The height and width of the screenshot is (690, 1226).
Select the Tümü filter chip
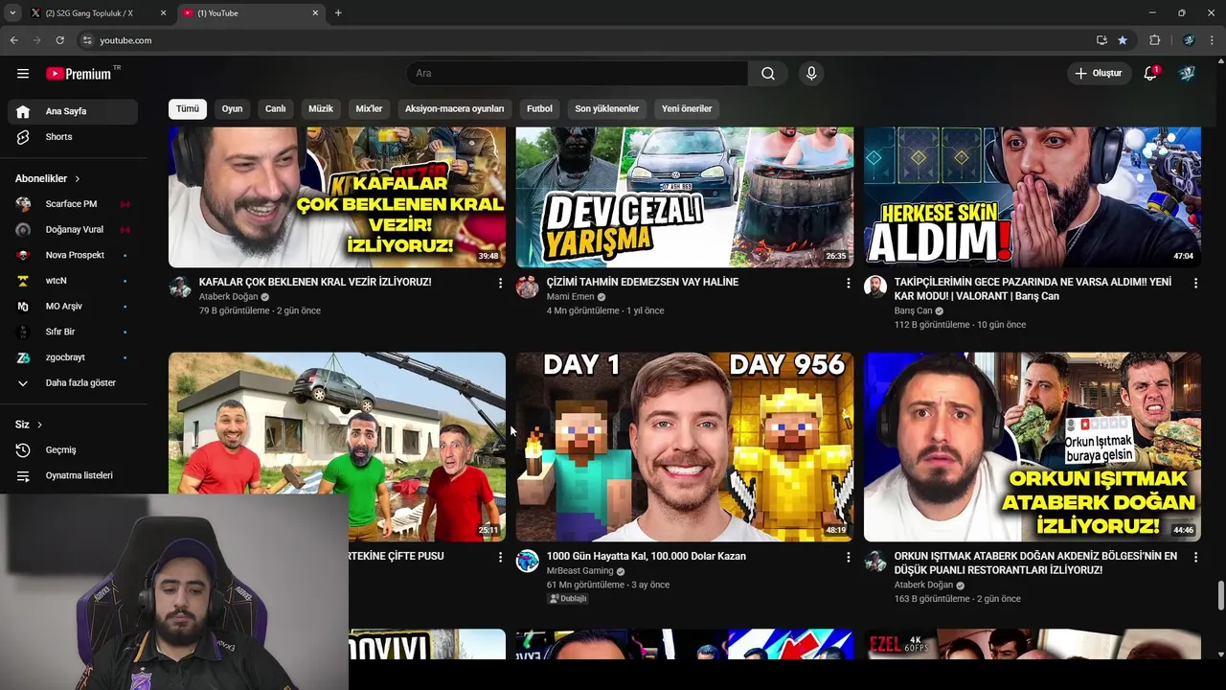[188, 109]
